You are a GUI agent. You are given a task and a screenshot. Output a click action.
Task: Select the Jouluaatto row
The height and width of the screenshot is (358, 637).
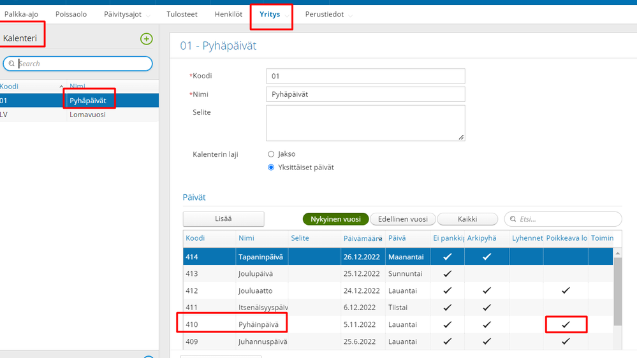[398, 290]
